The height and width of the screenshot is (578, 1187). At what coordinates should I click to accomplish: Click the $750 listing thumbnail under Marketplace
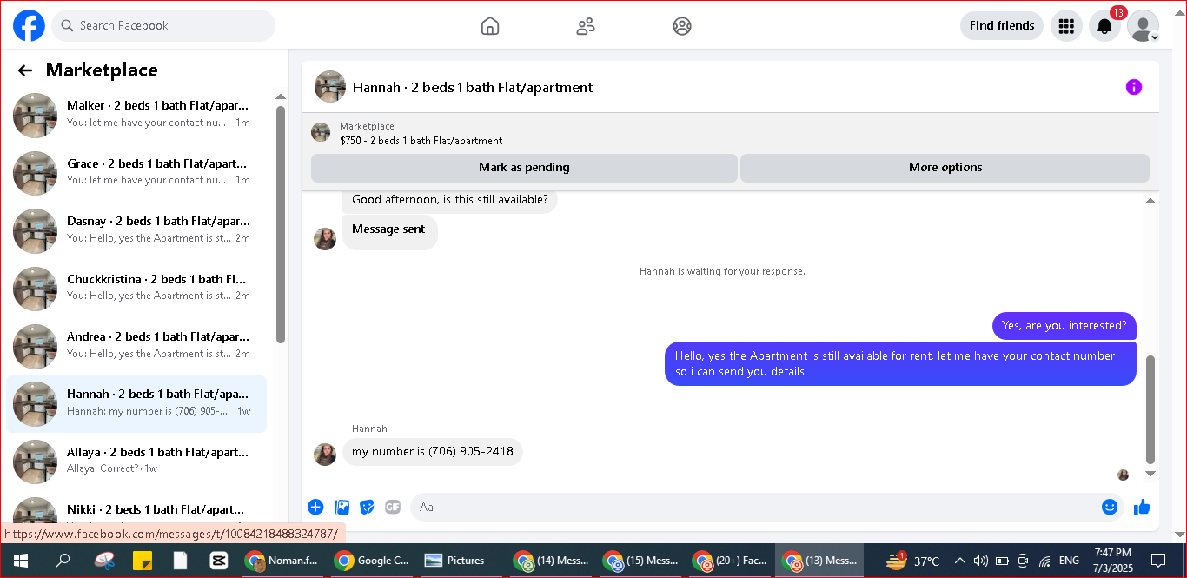[321, 133]
